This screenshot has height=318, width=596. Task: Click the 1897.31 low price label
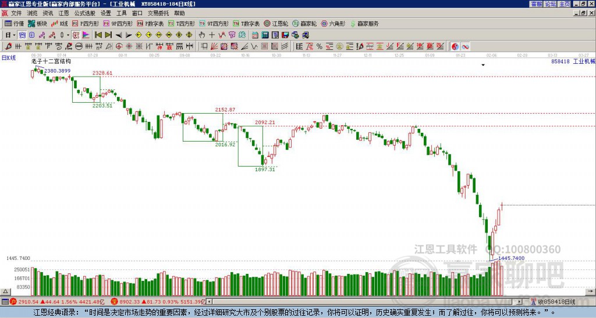pos(265,169)
